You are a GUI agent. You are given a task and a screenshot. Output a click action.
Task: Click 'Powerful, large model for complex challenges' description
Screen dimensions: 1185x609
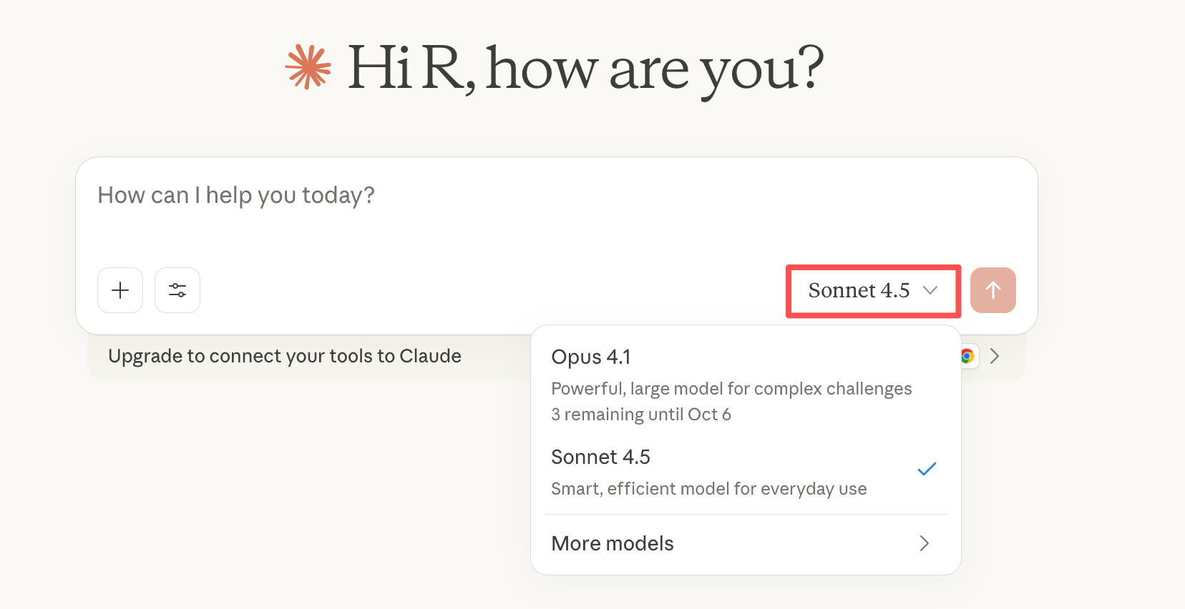731,389
